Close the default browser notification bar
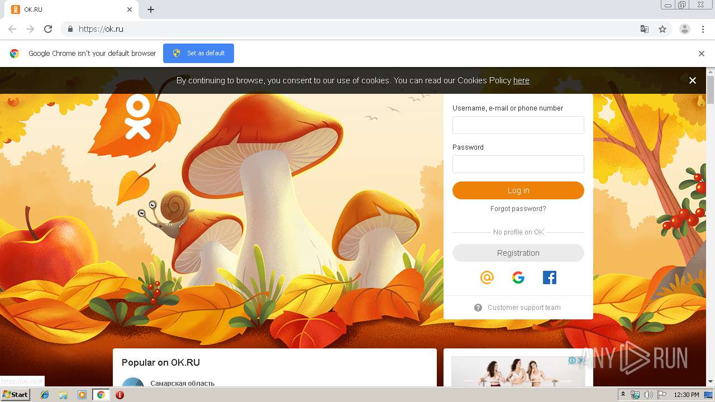The width and height of the screenshot is (715, 402). click(702, 54)
